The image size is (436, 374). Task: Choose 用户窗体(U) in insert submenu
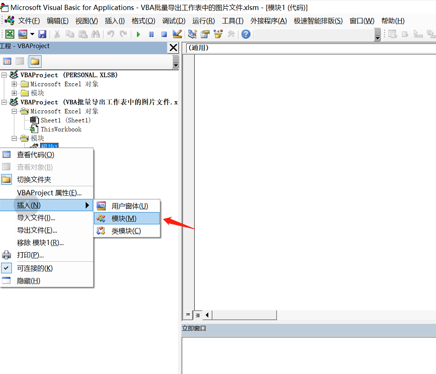pyautogui.click(x=127, y=206)
